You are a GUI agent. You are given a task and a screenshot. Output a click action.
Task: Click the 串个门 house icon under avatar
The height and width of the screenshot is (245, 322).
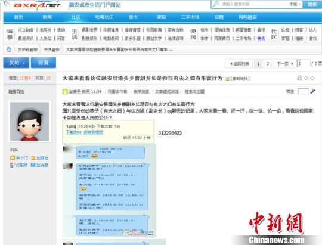(x=13, y=158)
